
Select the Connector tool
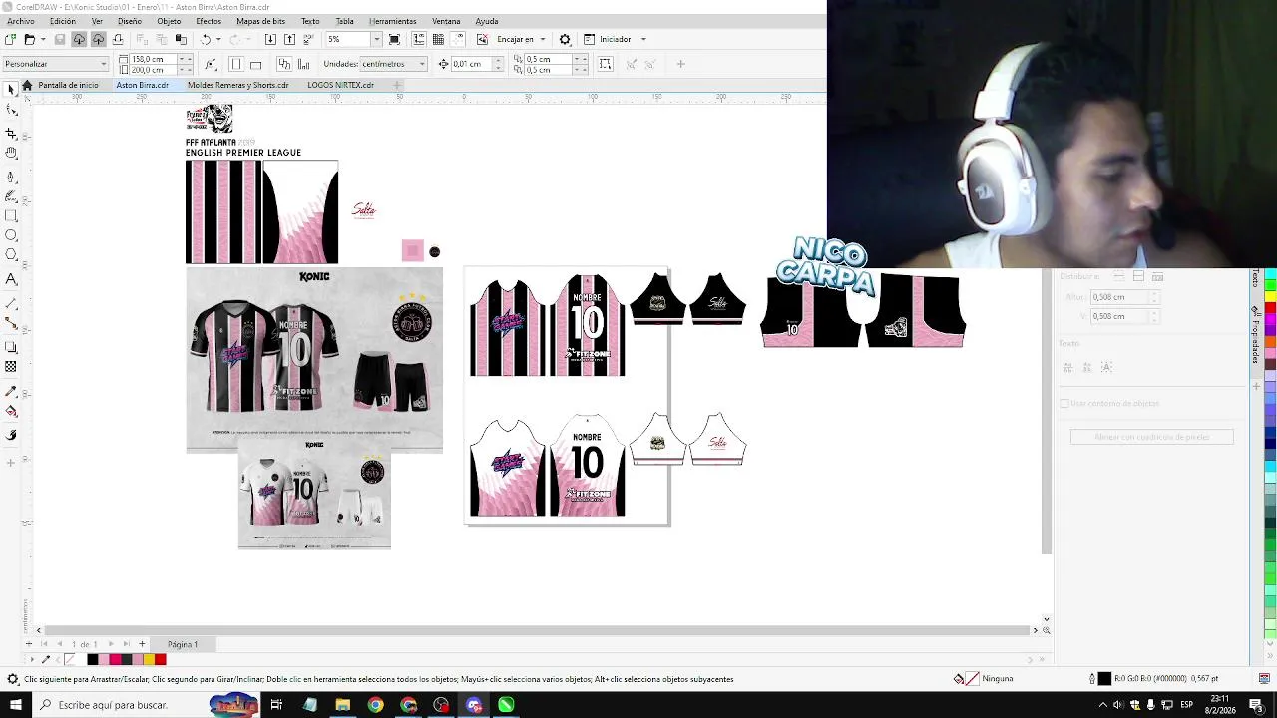[x=11, y=323]
